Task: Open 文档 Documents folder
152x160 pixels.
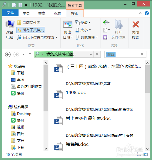Action: (18, 141)
